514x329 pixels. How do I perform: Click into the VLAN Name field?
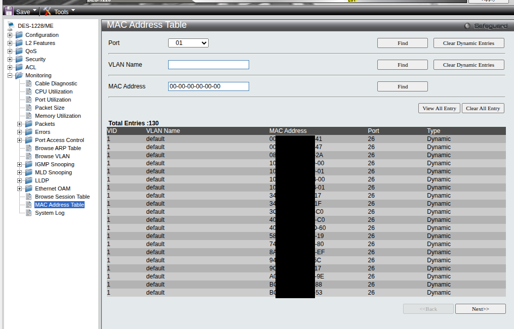pos(209,65)
